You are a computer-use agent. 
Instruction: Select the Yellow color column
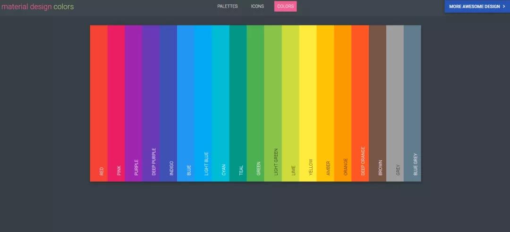308,103
